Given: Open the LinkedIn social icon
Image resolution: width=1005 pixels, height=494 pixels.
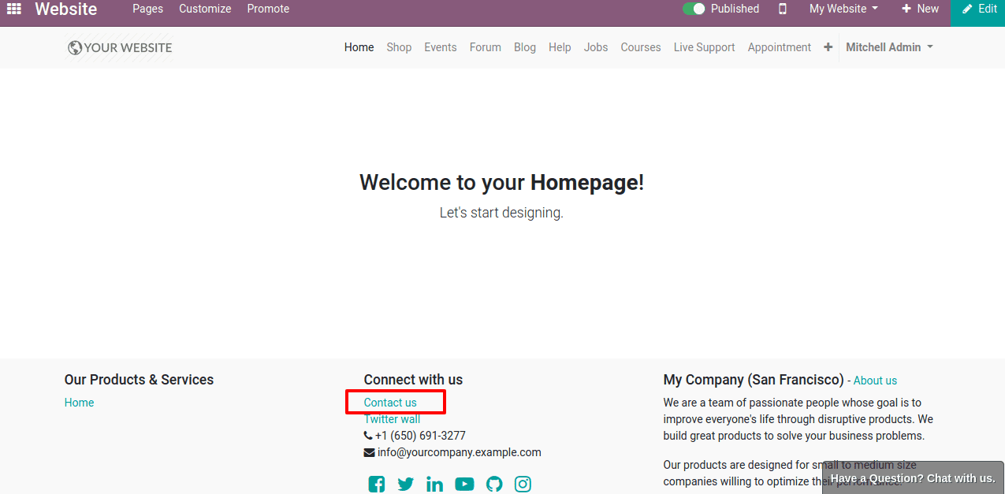Looking at the screenshot, I should [x=434, y=484].
